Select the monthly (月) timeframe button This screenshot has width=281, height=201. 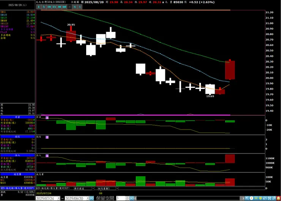[x=80, y=7]
